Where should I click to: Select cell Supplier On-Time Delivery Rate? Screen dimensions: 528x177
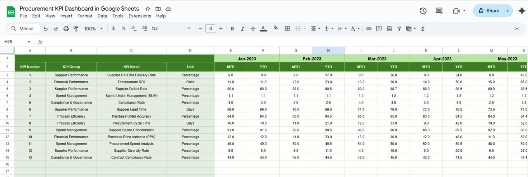tap(132, 75)
